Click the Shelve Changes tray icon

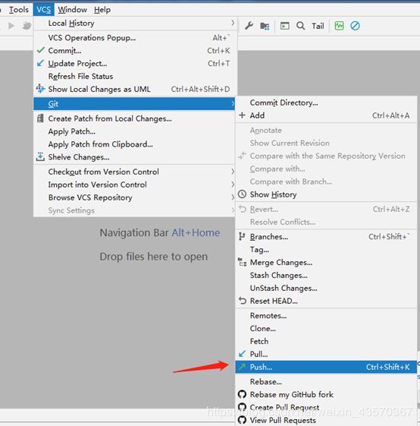point(40,156)
